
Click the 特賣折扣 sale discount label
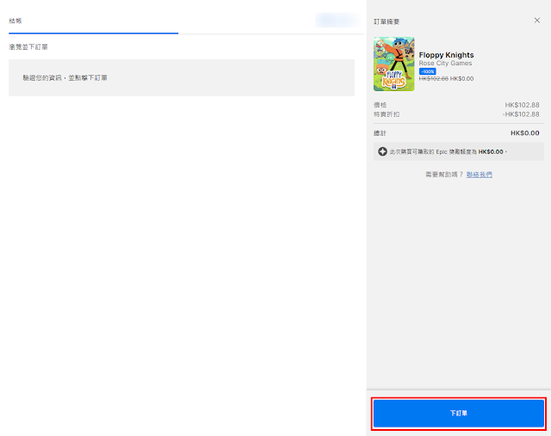(387, 114)
